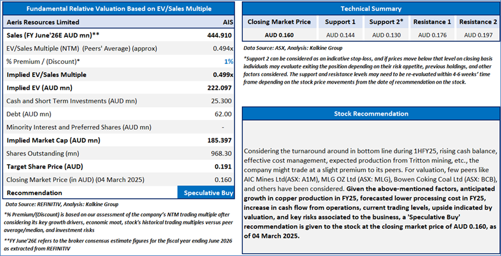Click the Implied Market Cap value 185.397
This screenshot has height=256, width=501.
coord(220,140)
